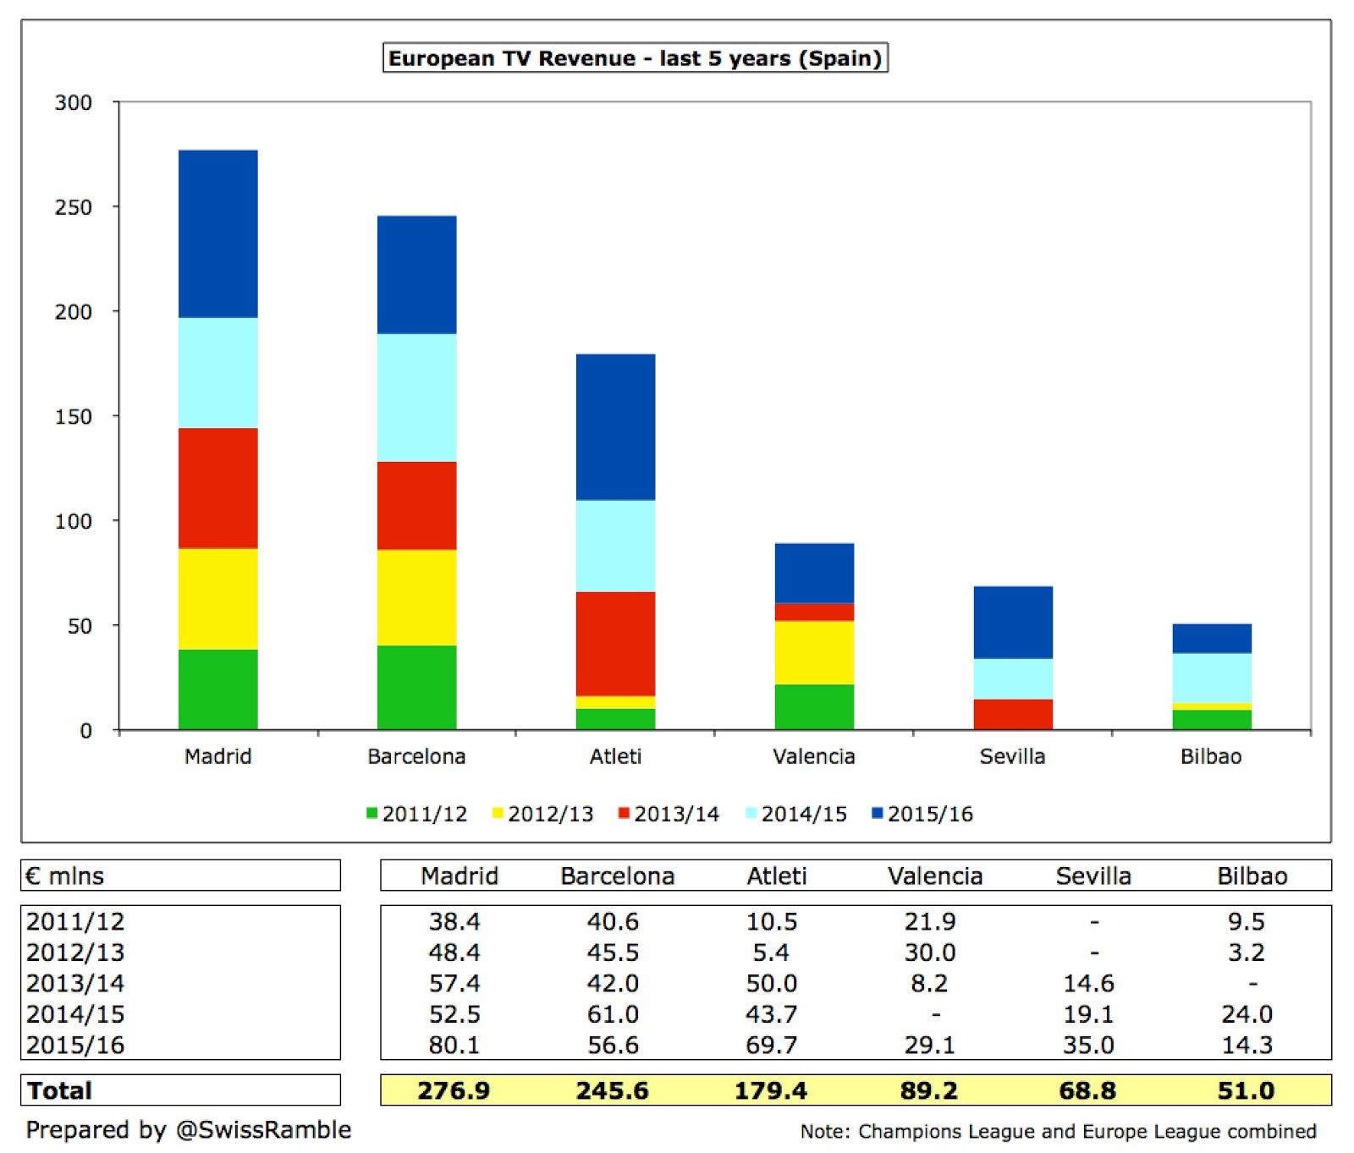1354x1153 pixels.
Task: Click the dark blue 2015/16 legend swatch
Action: 877,813
